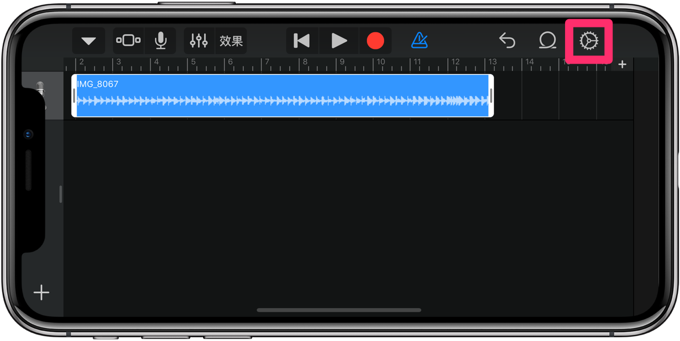
Task: Open the track controls mixer icon
Action: (x=199, y=41)
